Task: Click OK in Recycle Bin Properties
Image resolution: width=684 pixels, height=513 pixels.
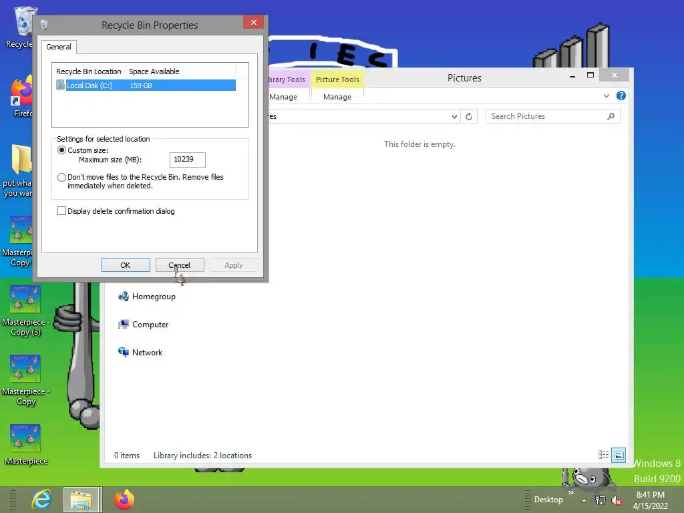Action: 126,265
